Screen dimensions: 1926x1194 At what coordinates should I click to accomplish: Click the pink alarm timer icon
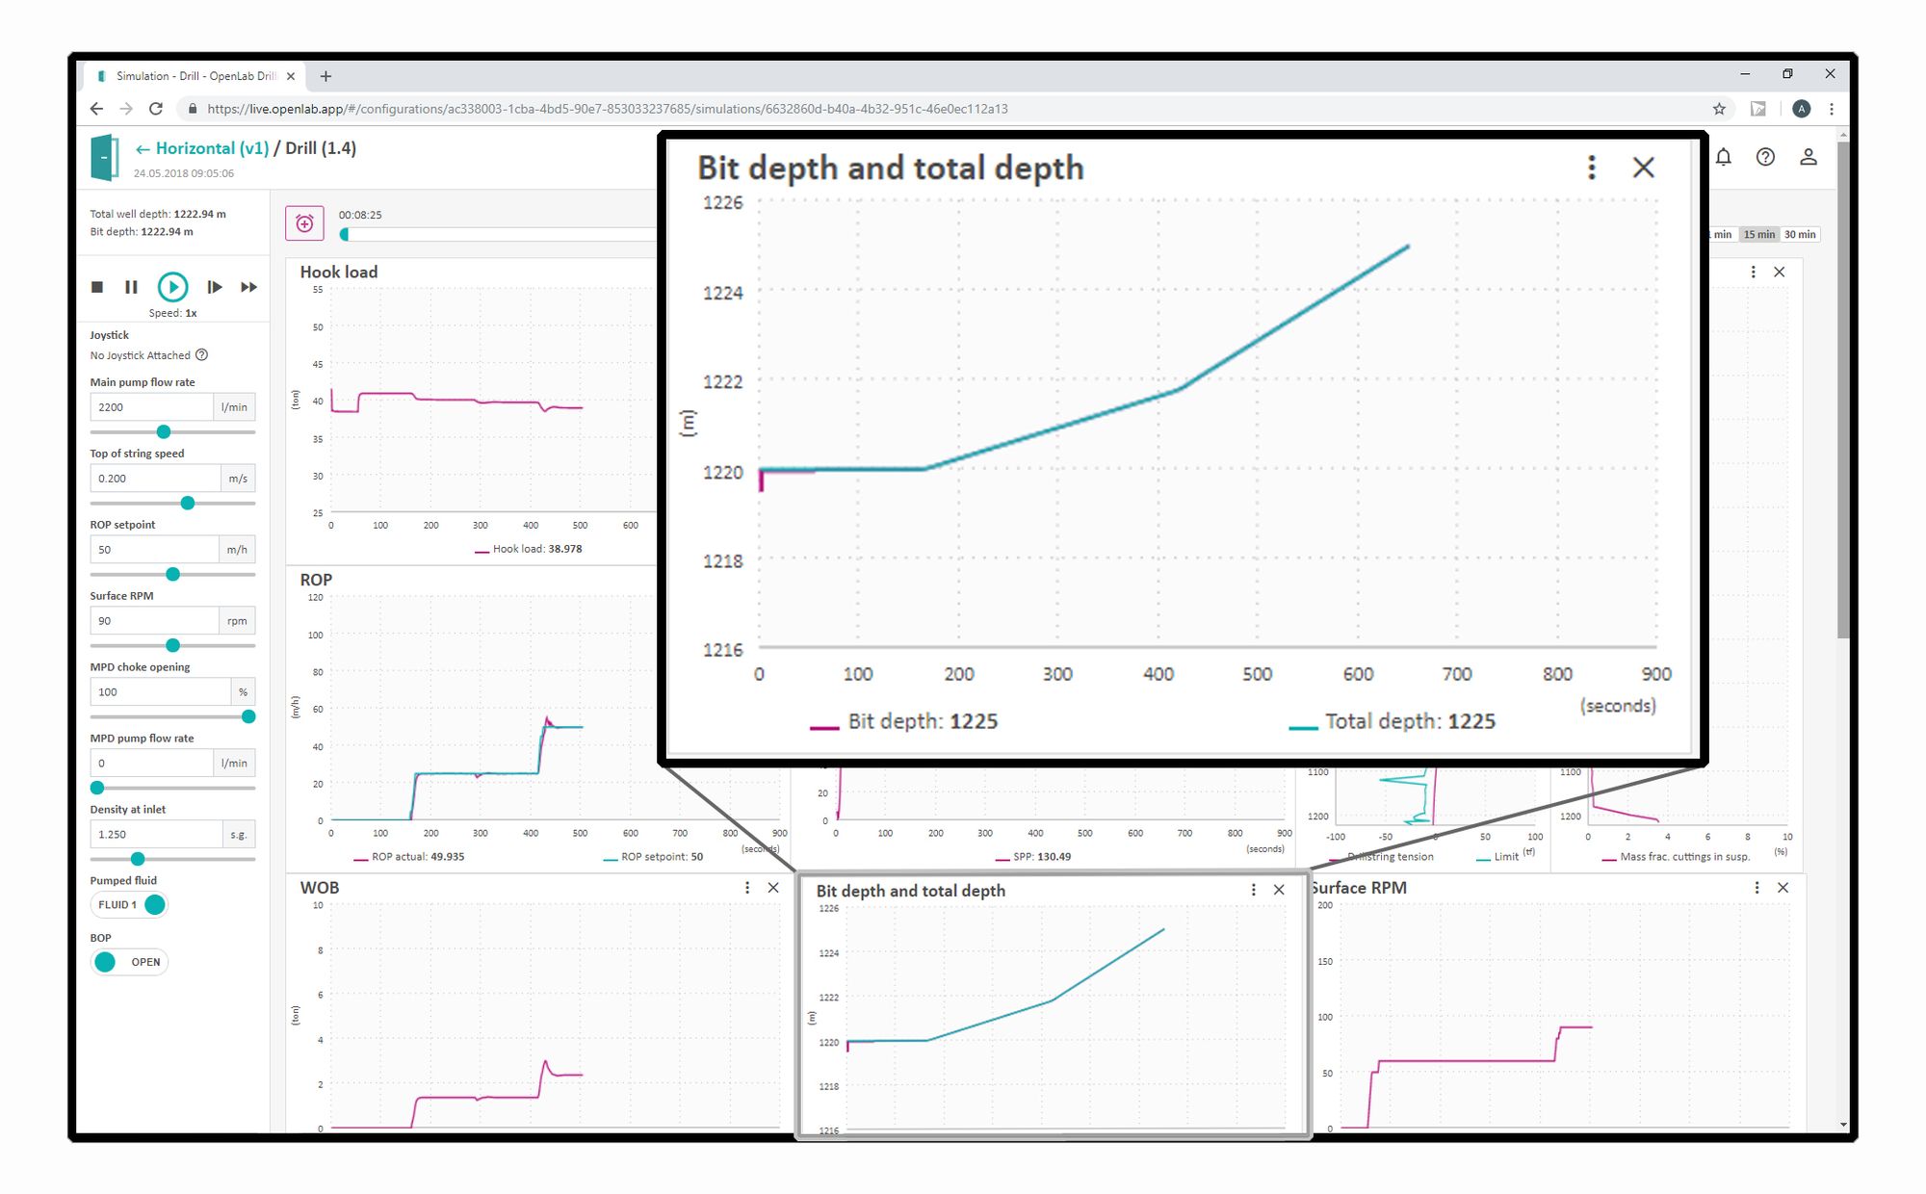[304, 223]
